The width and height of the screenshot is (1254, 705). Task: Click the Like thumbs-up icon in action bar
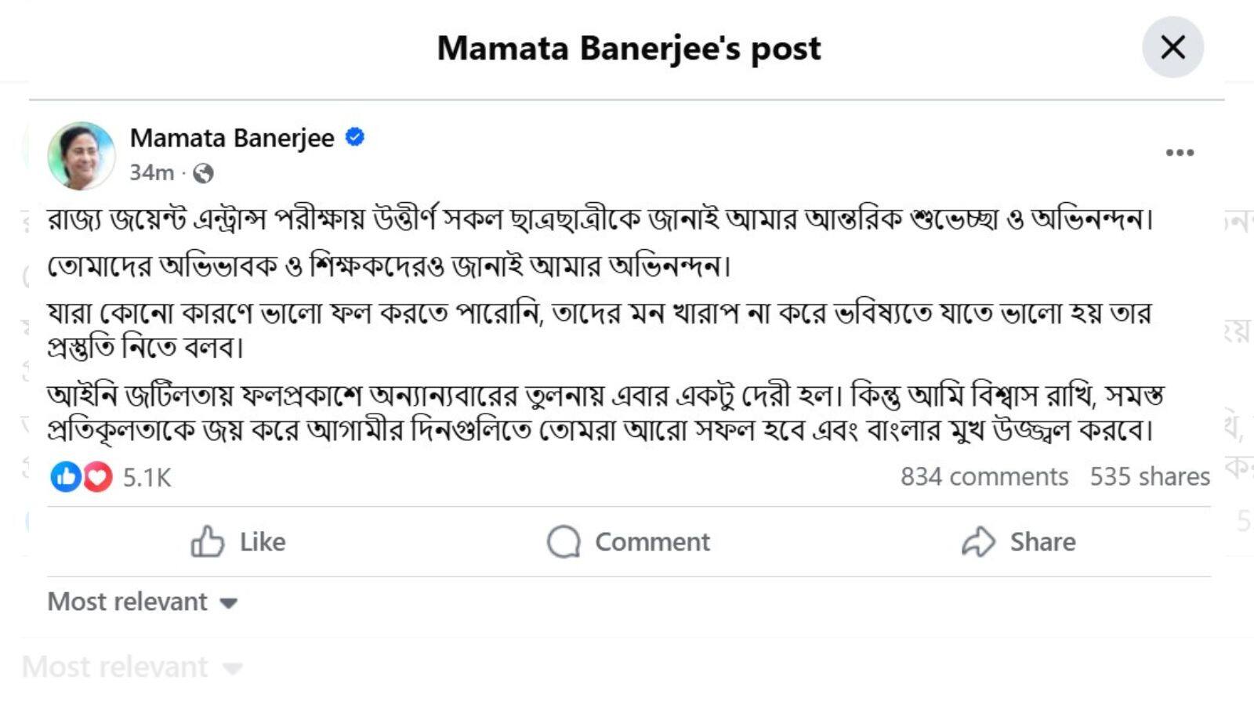pyautogui.click(x=208, y=541)
